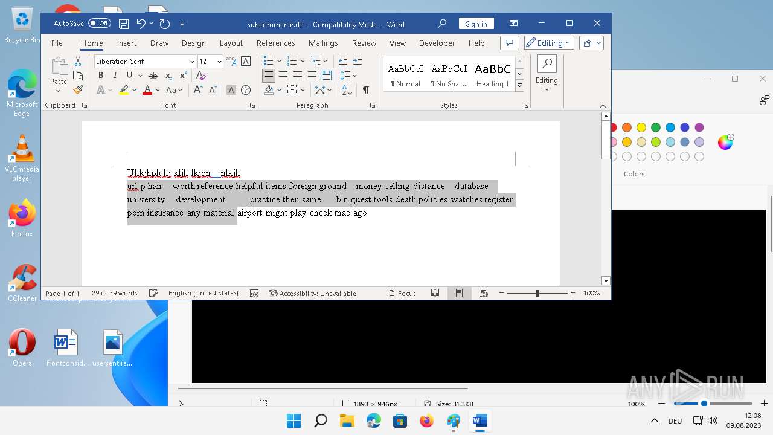Open the font name dropdown
Image resolution: width=773 pixels, height=435 pixels.
tap(192, 62)
